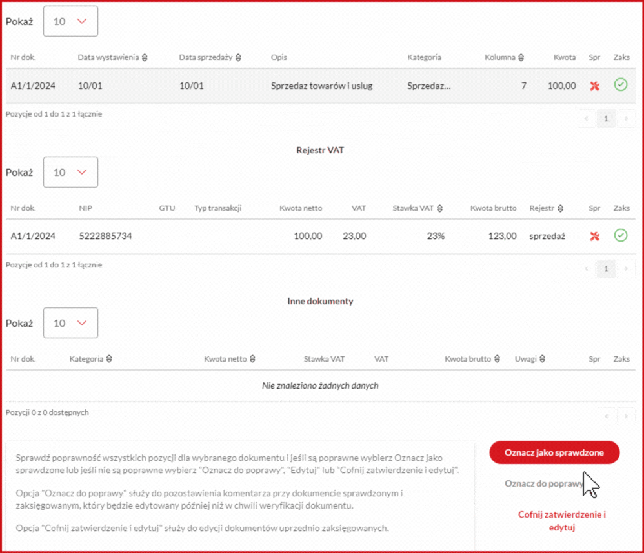This screenshot has height=553, width=644.
Task: Click the Rejestr VAT section heading
Action: click(320, 151)
